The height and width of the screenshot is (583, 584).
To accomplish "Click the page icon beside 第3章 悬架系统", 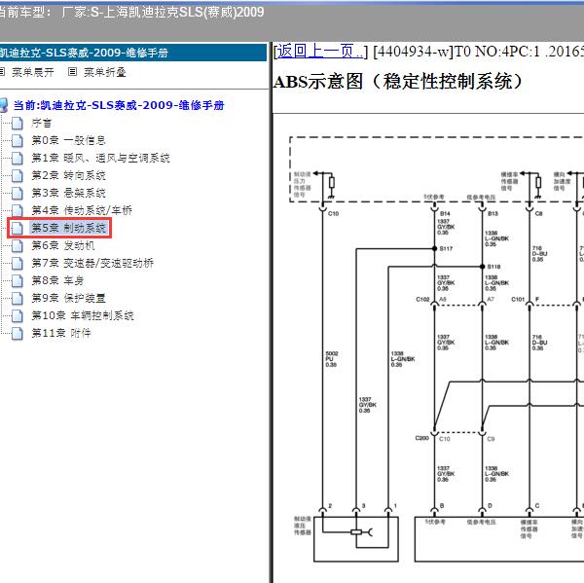I will pos(18,193).
